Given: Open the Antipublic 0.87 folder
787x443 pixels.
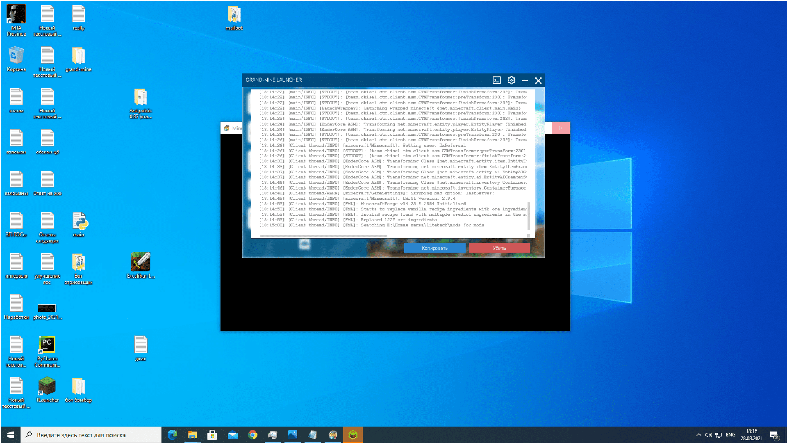Looking at the screenshot, I should (x=141, y=104).
